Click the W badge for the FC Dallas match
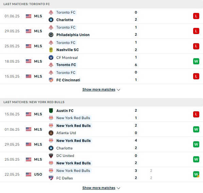The height and width of the screenshot is (193, 203). point(196,174)
